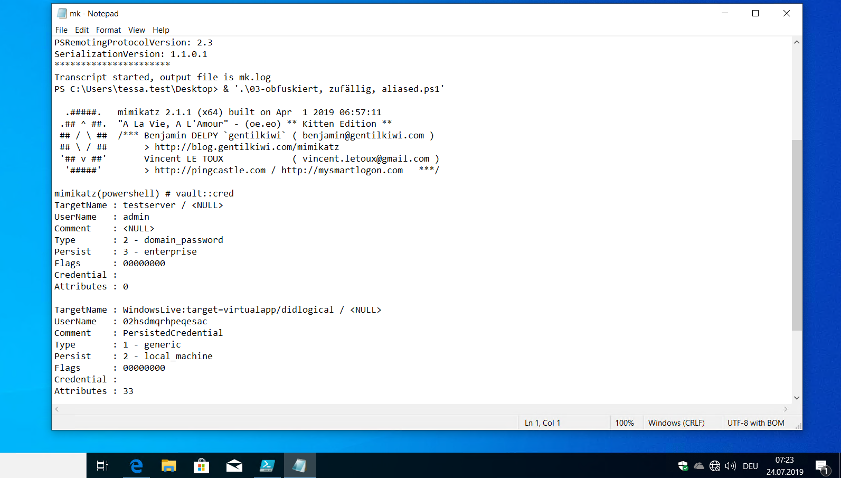Click the Attributes value '33'
Image resolution: width=841 pixels, height=478 pixels.
[x=128, y=391]
